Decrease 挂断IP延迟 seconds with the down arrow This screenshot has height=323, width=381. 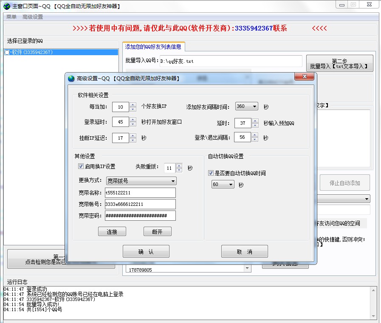(133, 140)
